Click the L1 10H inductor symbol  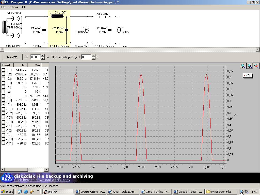click(57, 17)
